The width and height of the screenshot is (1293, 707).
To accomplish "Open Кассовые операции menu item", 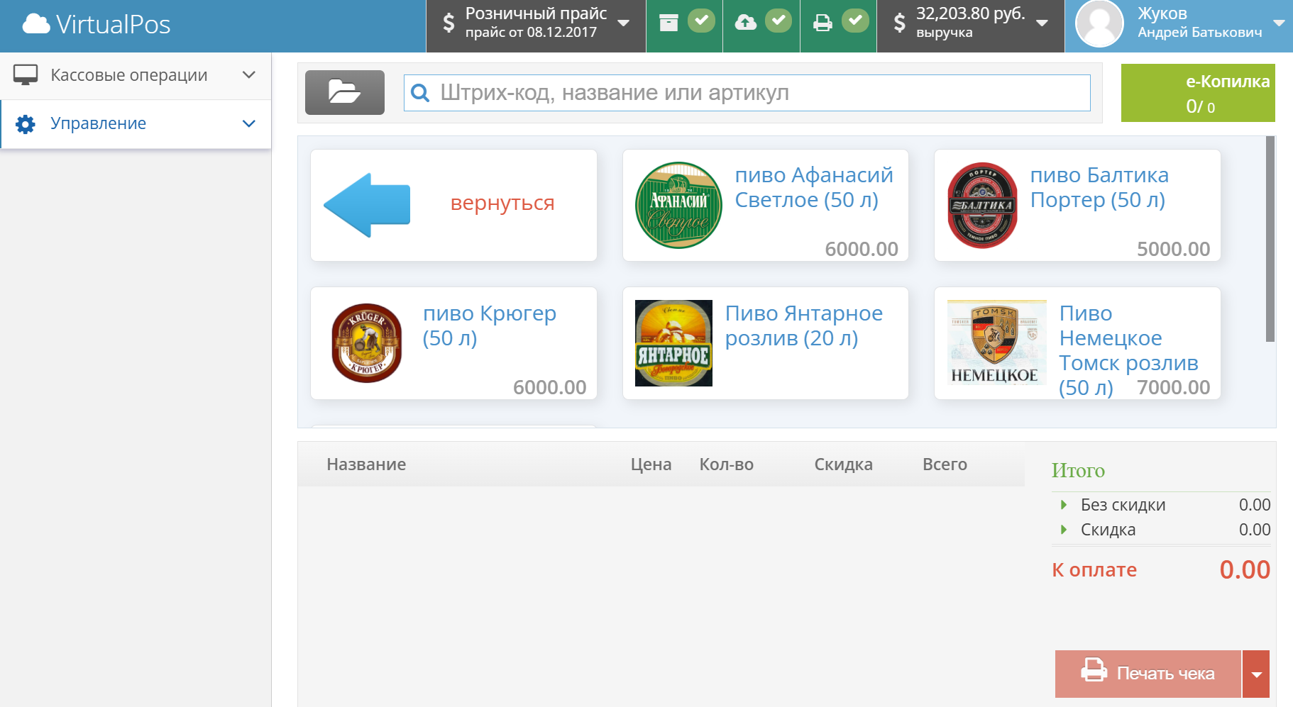I will (x=136, y=75).
